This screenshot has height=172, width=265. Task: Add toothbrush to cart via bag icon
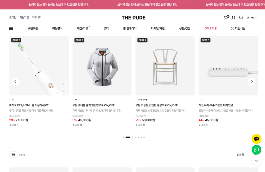64,84
